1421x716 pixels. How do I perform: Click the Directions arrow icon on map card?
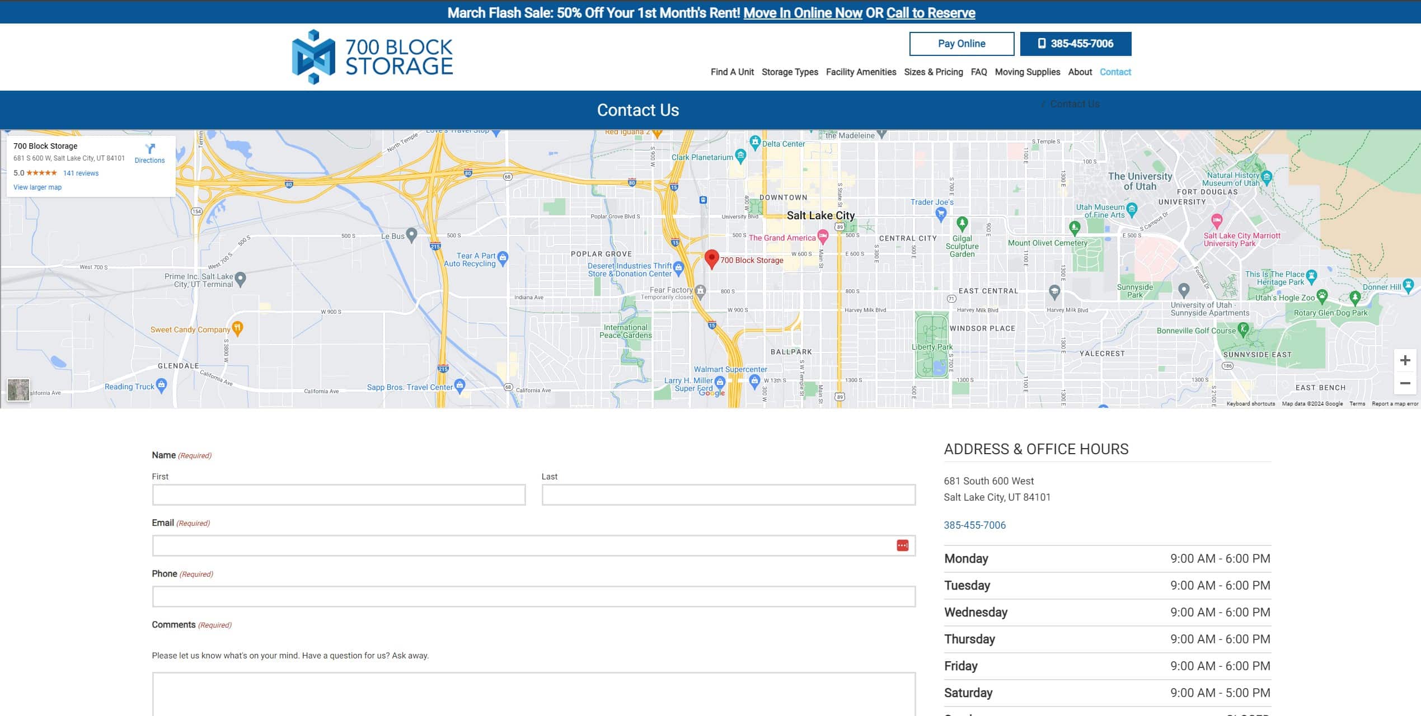[150, 149]
